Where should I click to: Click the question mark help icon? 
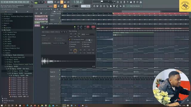tap(127, 2)
